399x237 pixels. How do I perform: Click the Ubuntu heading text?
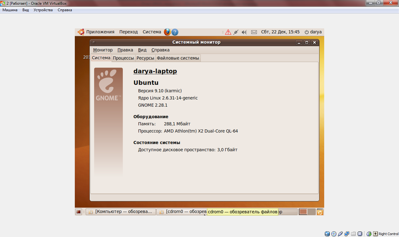click(x=146, y=83)
